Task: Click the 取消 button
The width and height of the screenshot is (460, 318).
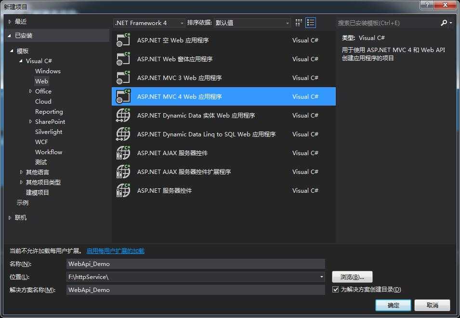Action: [x=433, y=305]
